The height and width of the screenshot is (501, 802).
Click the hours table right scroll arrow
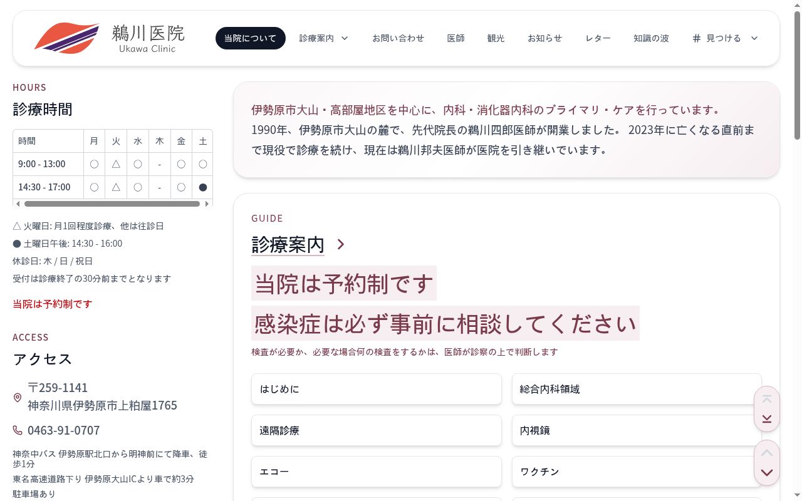(x=207, y=204)
